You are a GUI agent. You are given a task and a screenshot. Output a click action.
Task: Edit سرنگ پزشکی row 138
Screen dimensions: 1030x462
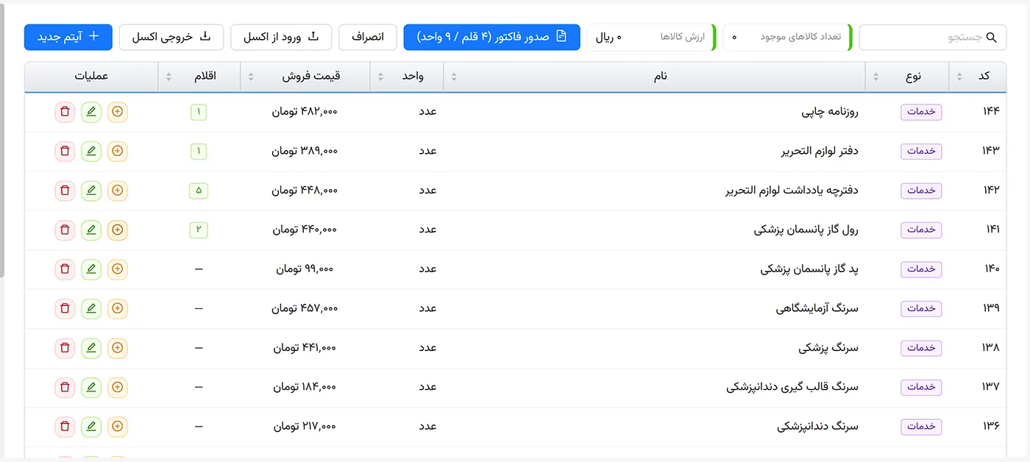tap(91, 348)
